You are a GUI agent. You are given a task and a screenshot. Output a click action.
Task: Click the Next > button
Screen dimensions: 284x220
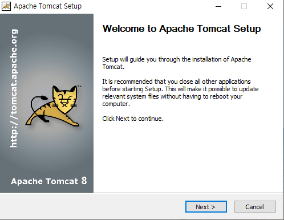click(206, 206)
